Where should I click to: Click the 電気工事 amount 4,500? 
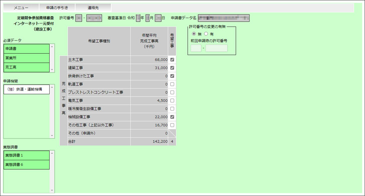coord(162,101)
